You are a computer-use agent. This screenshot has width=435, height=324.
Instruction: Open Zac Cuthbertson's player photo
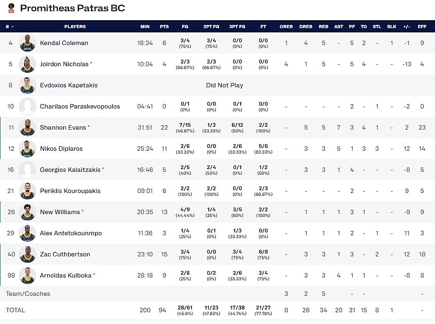pos(27,254)
